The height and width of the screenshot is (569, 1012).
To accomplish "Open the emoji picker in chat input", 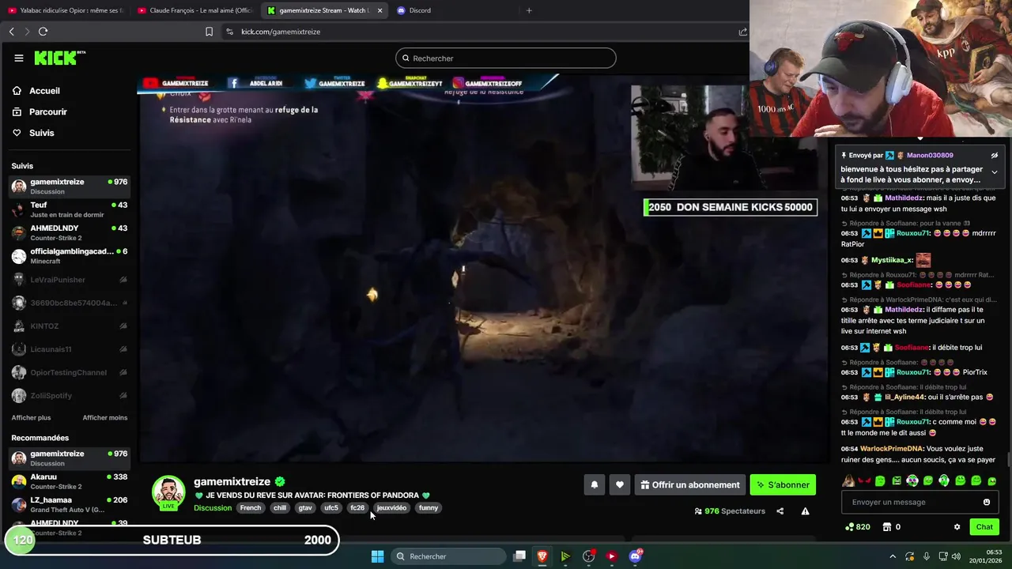I will click(987, 502).
